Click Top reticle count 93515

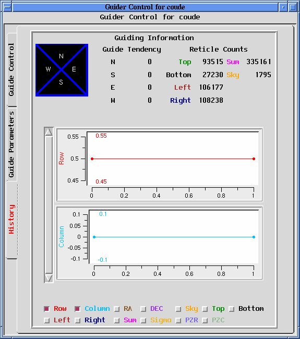tap(213, 62)
